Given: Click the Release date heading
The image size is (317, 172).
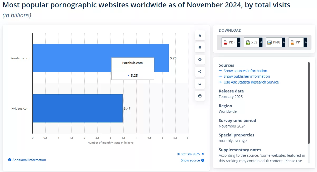Looking at the screenshot, I should coord(231,91).
